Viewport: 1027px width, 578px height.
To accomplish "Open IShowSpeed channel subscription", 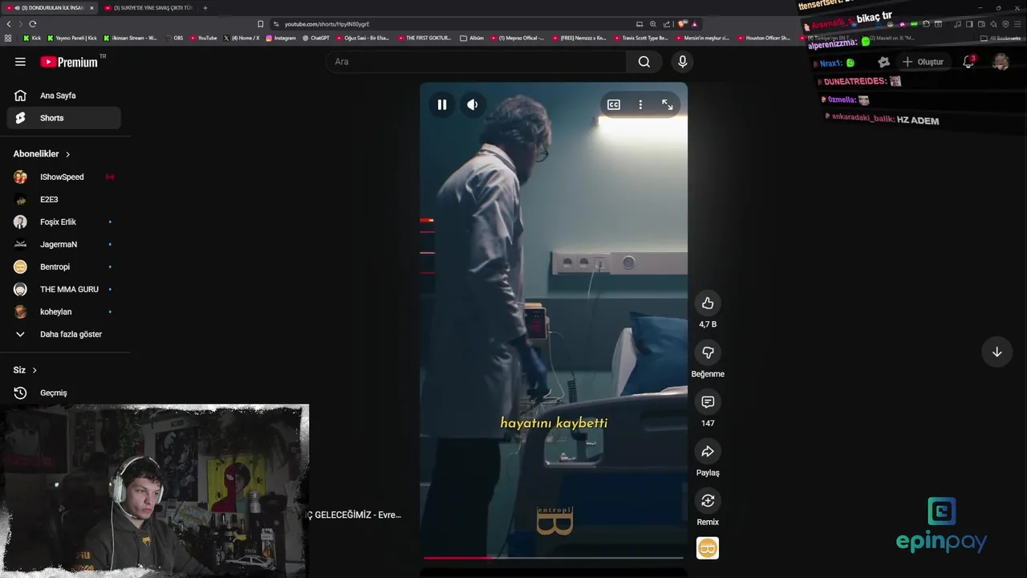I will point(64,177).
